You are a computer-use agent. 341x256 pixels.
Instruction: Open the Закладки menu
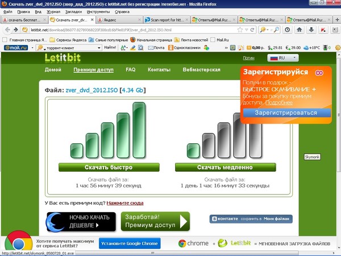73,12
